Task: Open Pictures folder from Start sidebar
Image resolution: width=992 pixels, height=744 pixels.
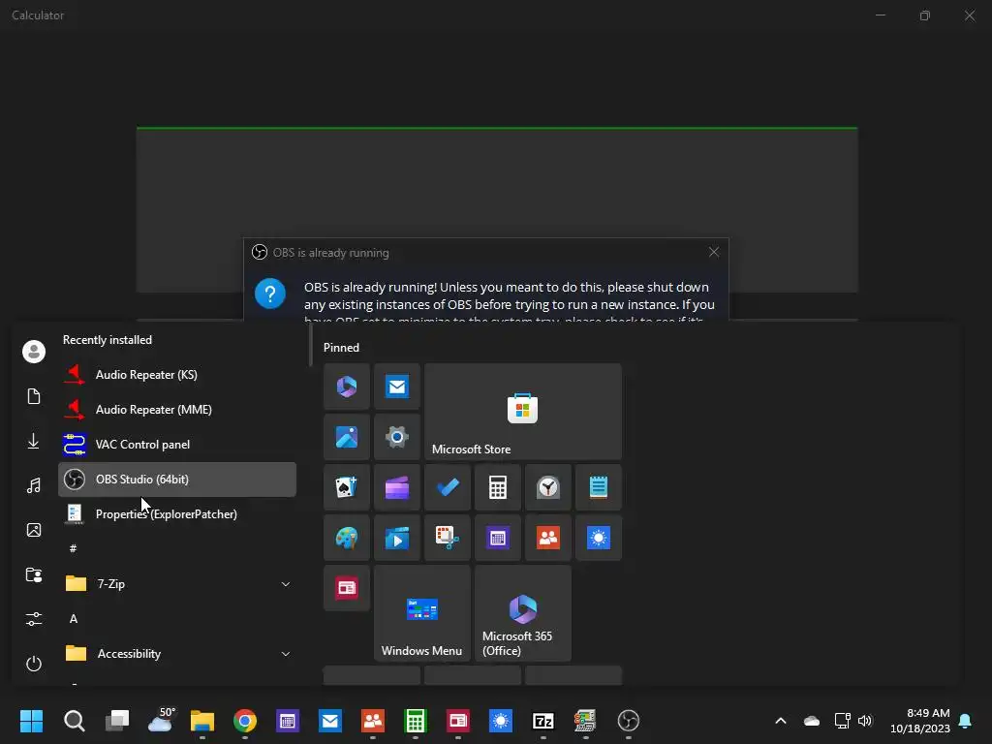Action: pos(34,530)
